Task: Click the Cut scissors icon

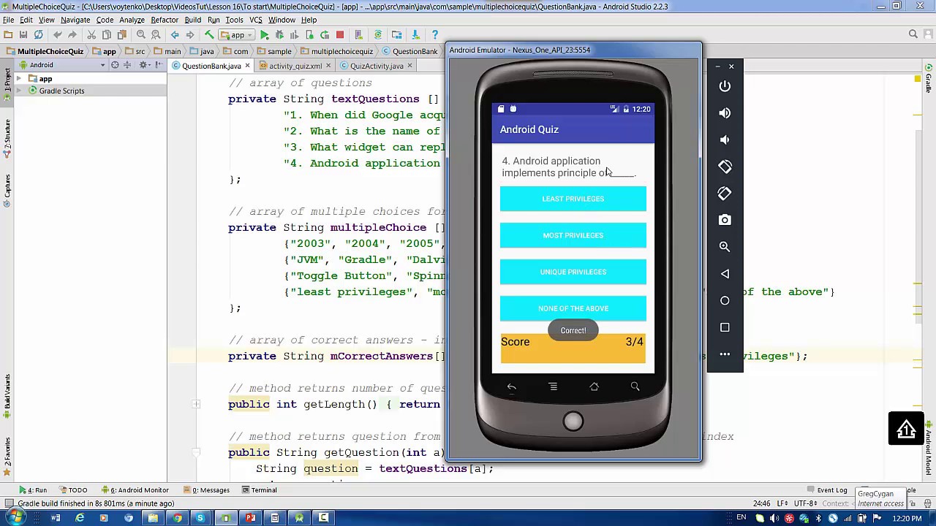Action: (91, 34)
